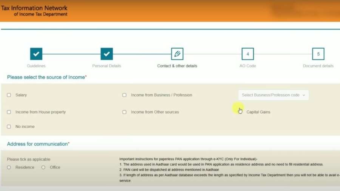This screenshot has width=340, height=191.
Task: Open the Guidelines step checkmark icon
Action: (x=36, y=54)
